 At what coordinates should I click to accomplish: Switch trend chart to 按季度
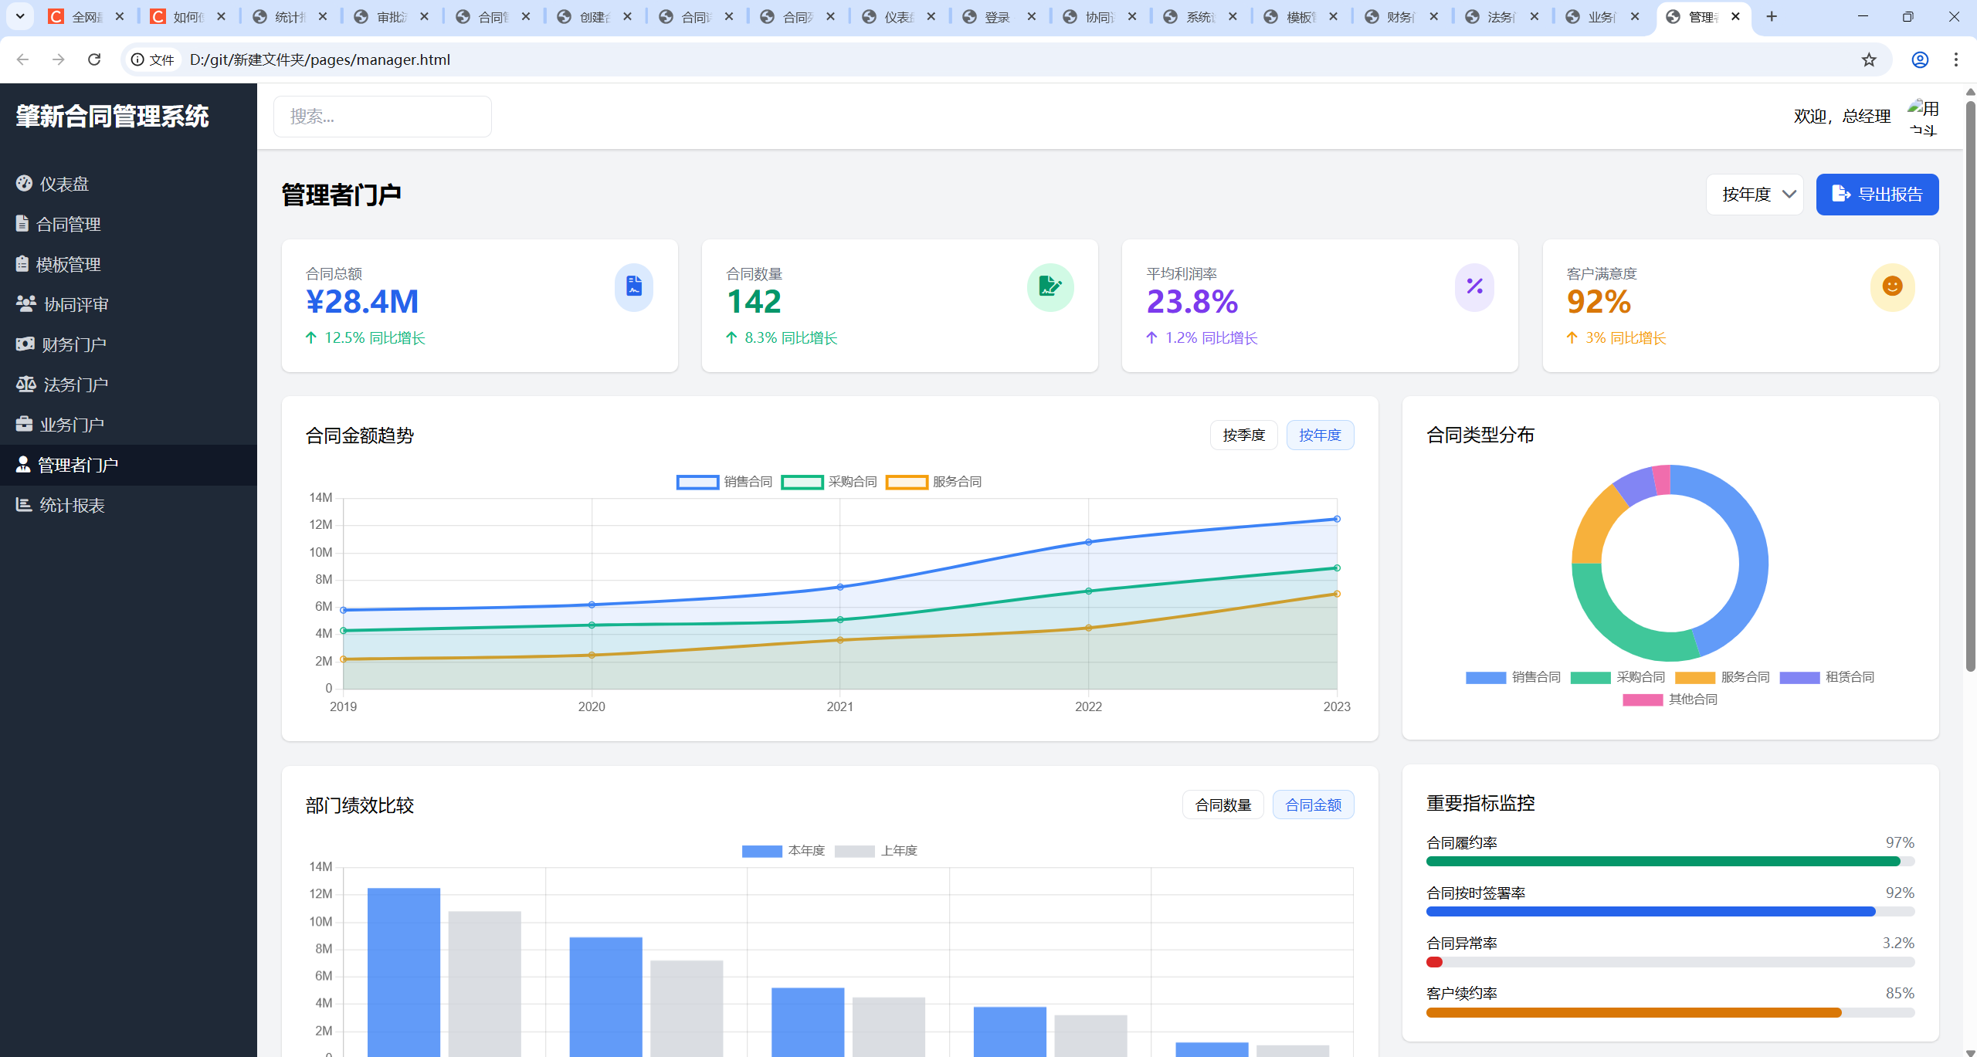tap(1243, 435)
